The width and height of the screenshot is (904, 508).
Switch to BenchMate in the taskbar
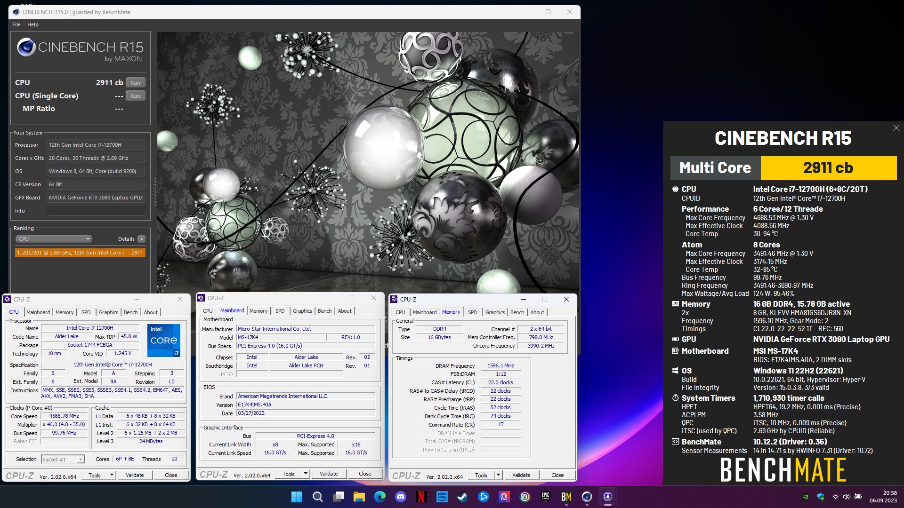(x=566, y=497)
